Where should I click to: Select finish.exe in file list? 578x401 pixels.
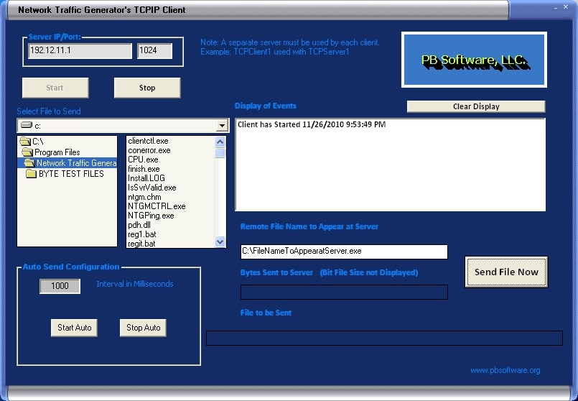[144, 169]
